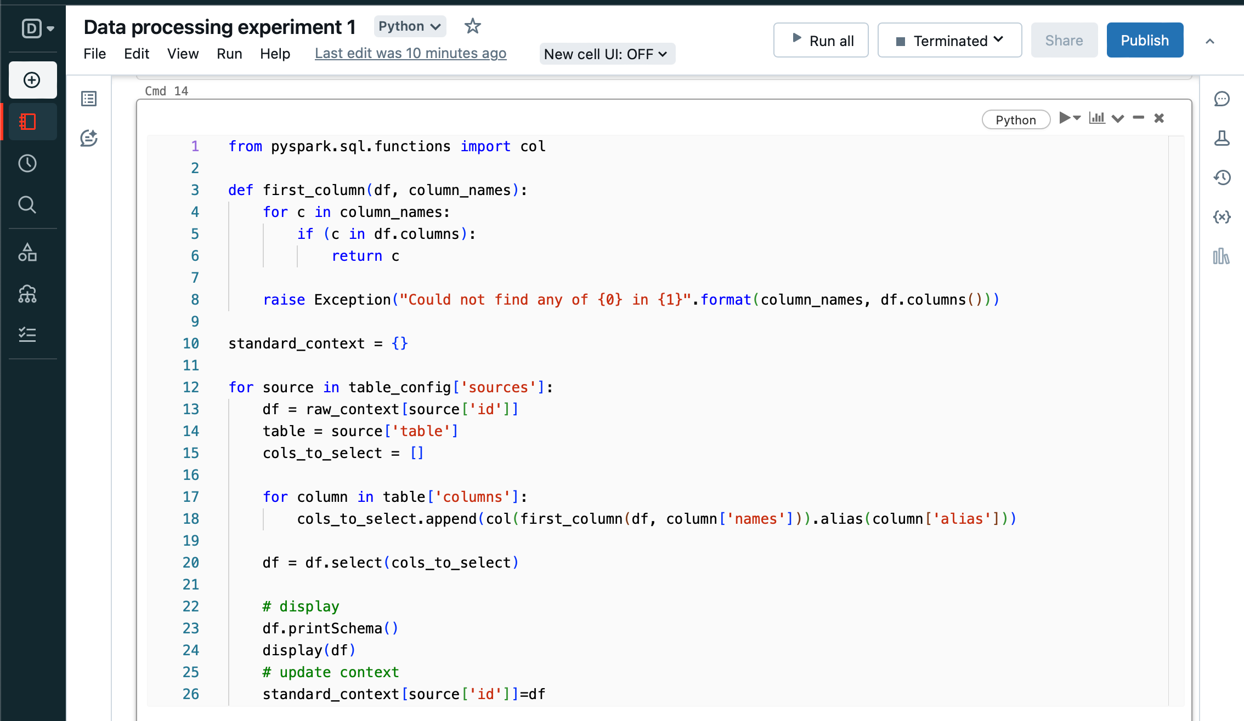Open the run cell dropdown arrow
This screenshot has width=1244, height=721.
click(x=1077, y=118)
